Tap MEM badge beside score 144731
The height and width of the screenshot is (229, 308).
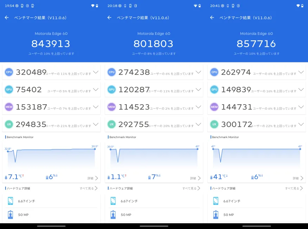click(x=214, y=107)
